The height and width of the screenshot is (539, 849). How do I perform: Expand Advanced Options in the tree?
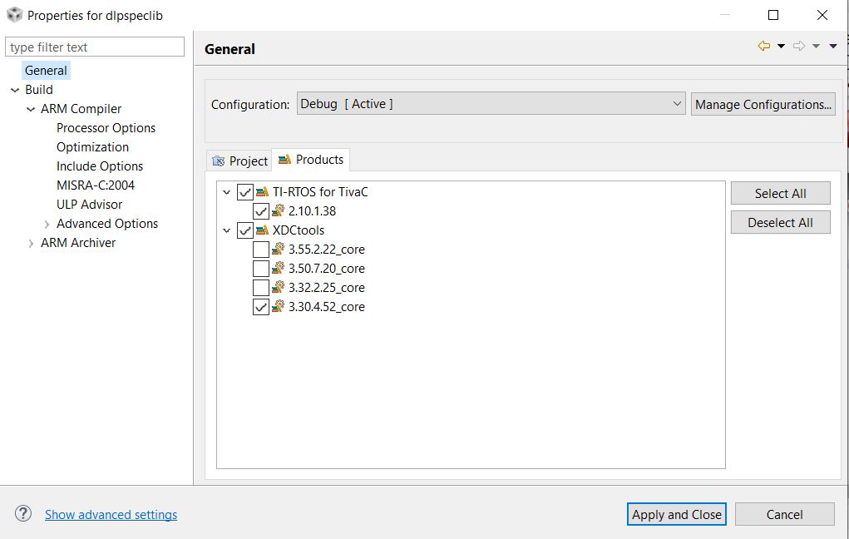click(47, 224)
